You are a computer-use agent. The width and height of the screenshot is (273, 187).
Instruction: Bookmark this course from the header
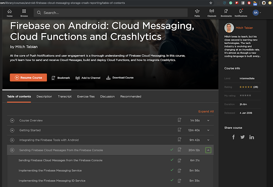point(61,78)
